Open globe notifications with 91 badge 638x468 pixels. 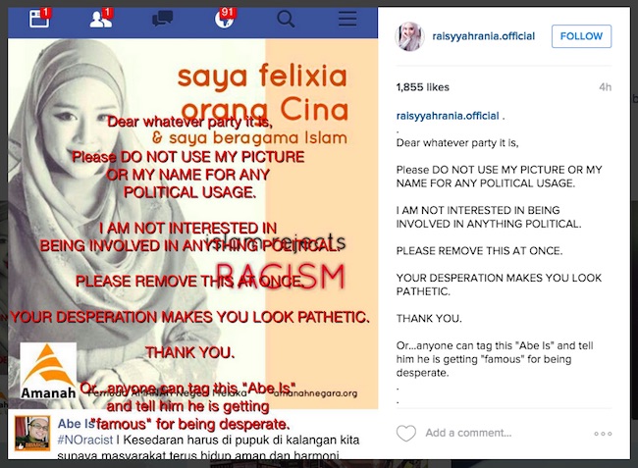point(225,19)
